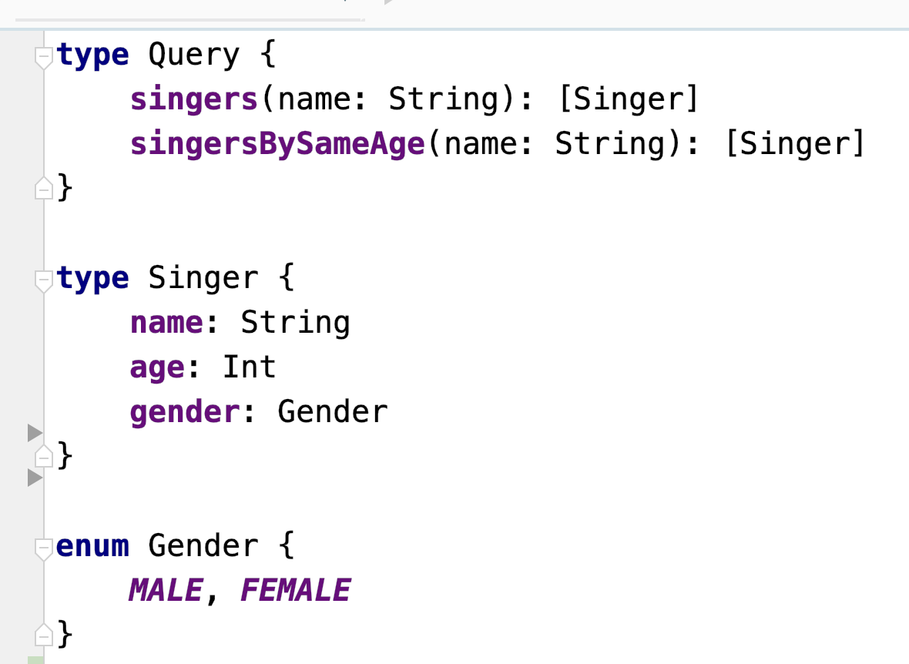Click the Int type on age field
The height and width of the screenshot is (664, 909).
click(x=250, y=367)
